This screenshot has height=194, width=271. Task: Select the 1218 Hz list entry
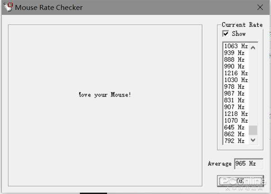pos(236,114)
